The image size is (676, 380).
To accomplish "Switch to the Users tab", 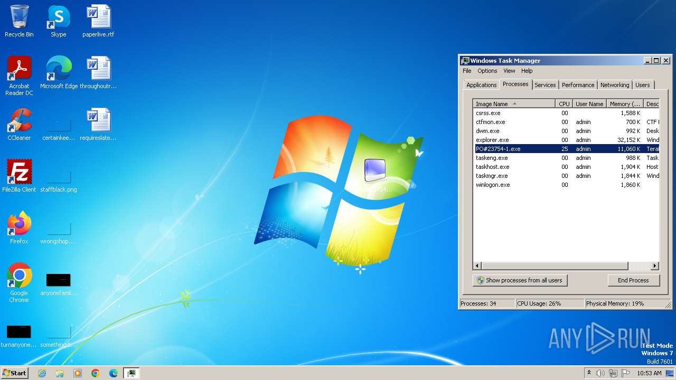I will click(x=643, y=85).
